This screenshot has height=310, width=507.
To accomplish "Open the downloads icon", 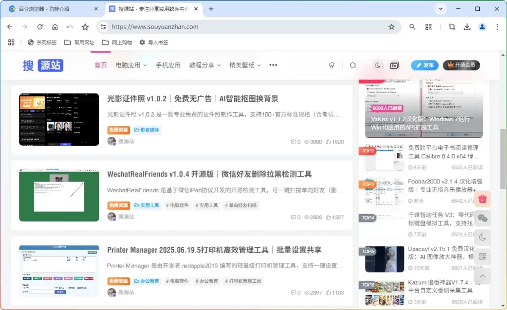I will [x=467, y=27].
